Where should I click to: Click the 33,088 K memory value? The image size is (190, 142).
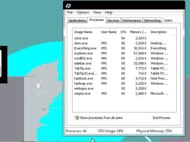pyautogui.click(x=140, y=63)
